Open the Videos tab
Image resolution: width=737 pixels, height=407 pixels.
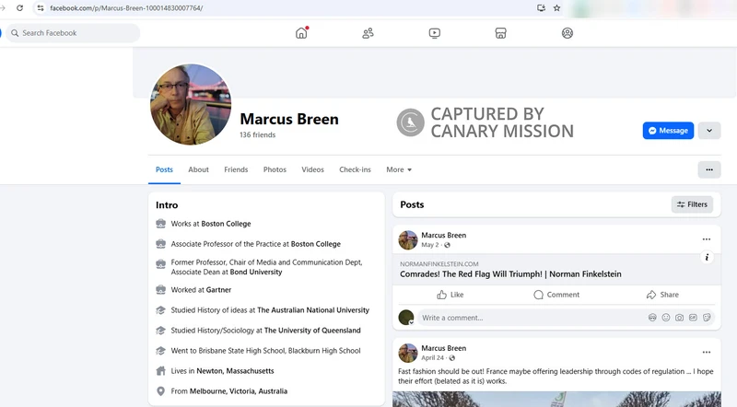click(x=312, y=169)
